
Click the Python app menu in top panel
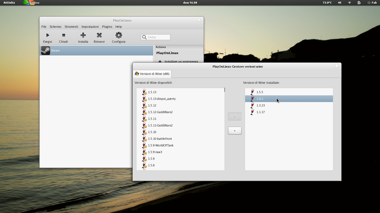(31, 2)
